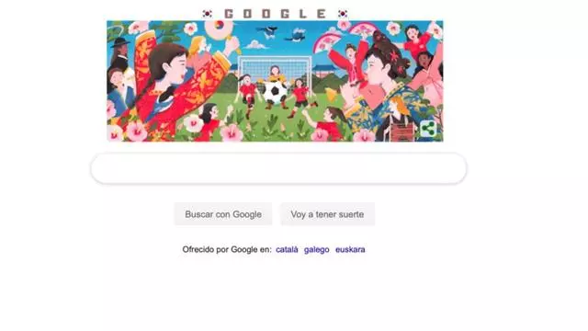Click the small white cloud in the sky

tap(255, 45)
